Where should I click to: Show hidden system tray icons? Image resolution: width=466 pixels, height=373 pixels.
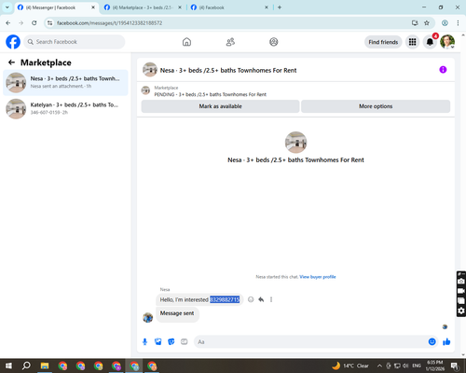click(x=379, y=366)
